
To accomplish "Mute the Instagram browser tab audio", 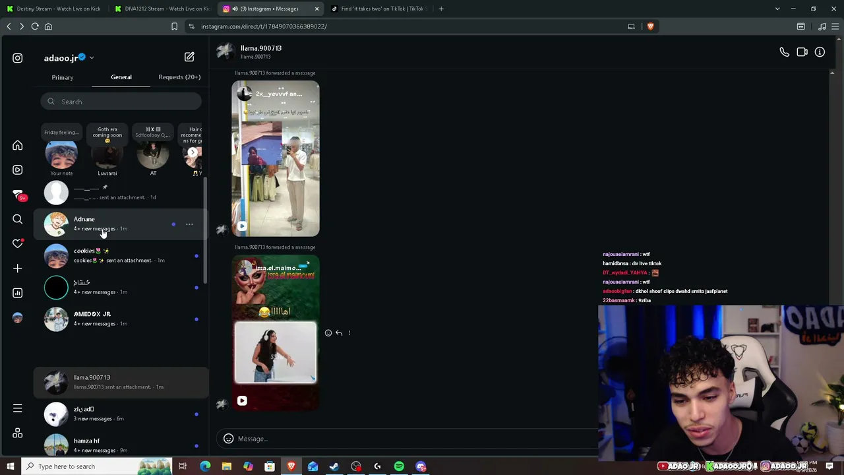I will tap(235, 9).
